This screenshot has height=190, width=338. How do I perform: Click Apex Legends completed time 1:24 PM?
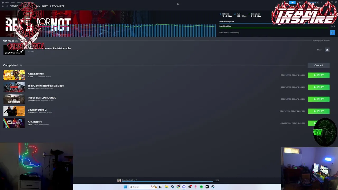tap(293, 75)
